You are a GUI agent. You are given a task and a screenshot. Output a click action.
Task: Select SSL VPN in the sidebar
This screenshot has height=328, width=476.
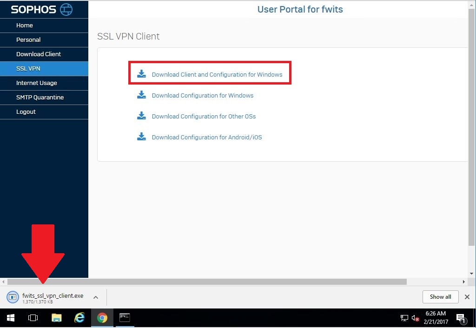pos(44,69)
